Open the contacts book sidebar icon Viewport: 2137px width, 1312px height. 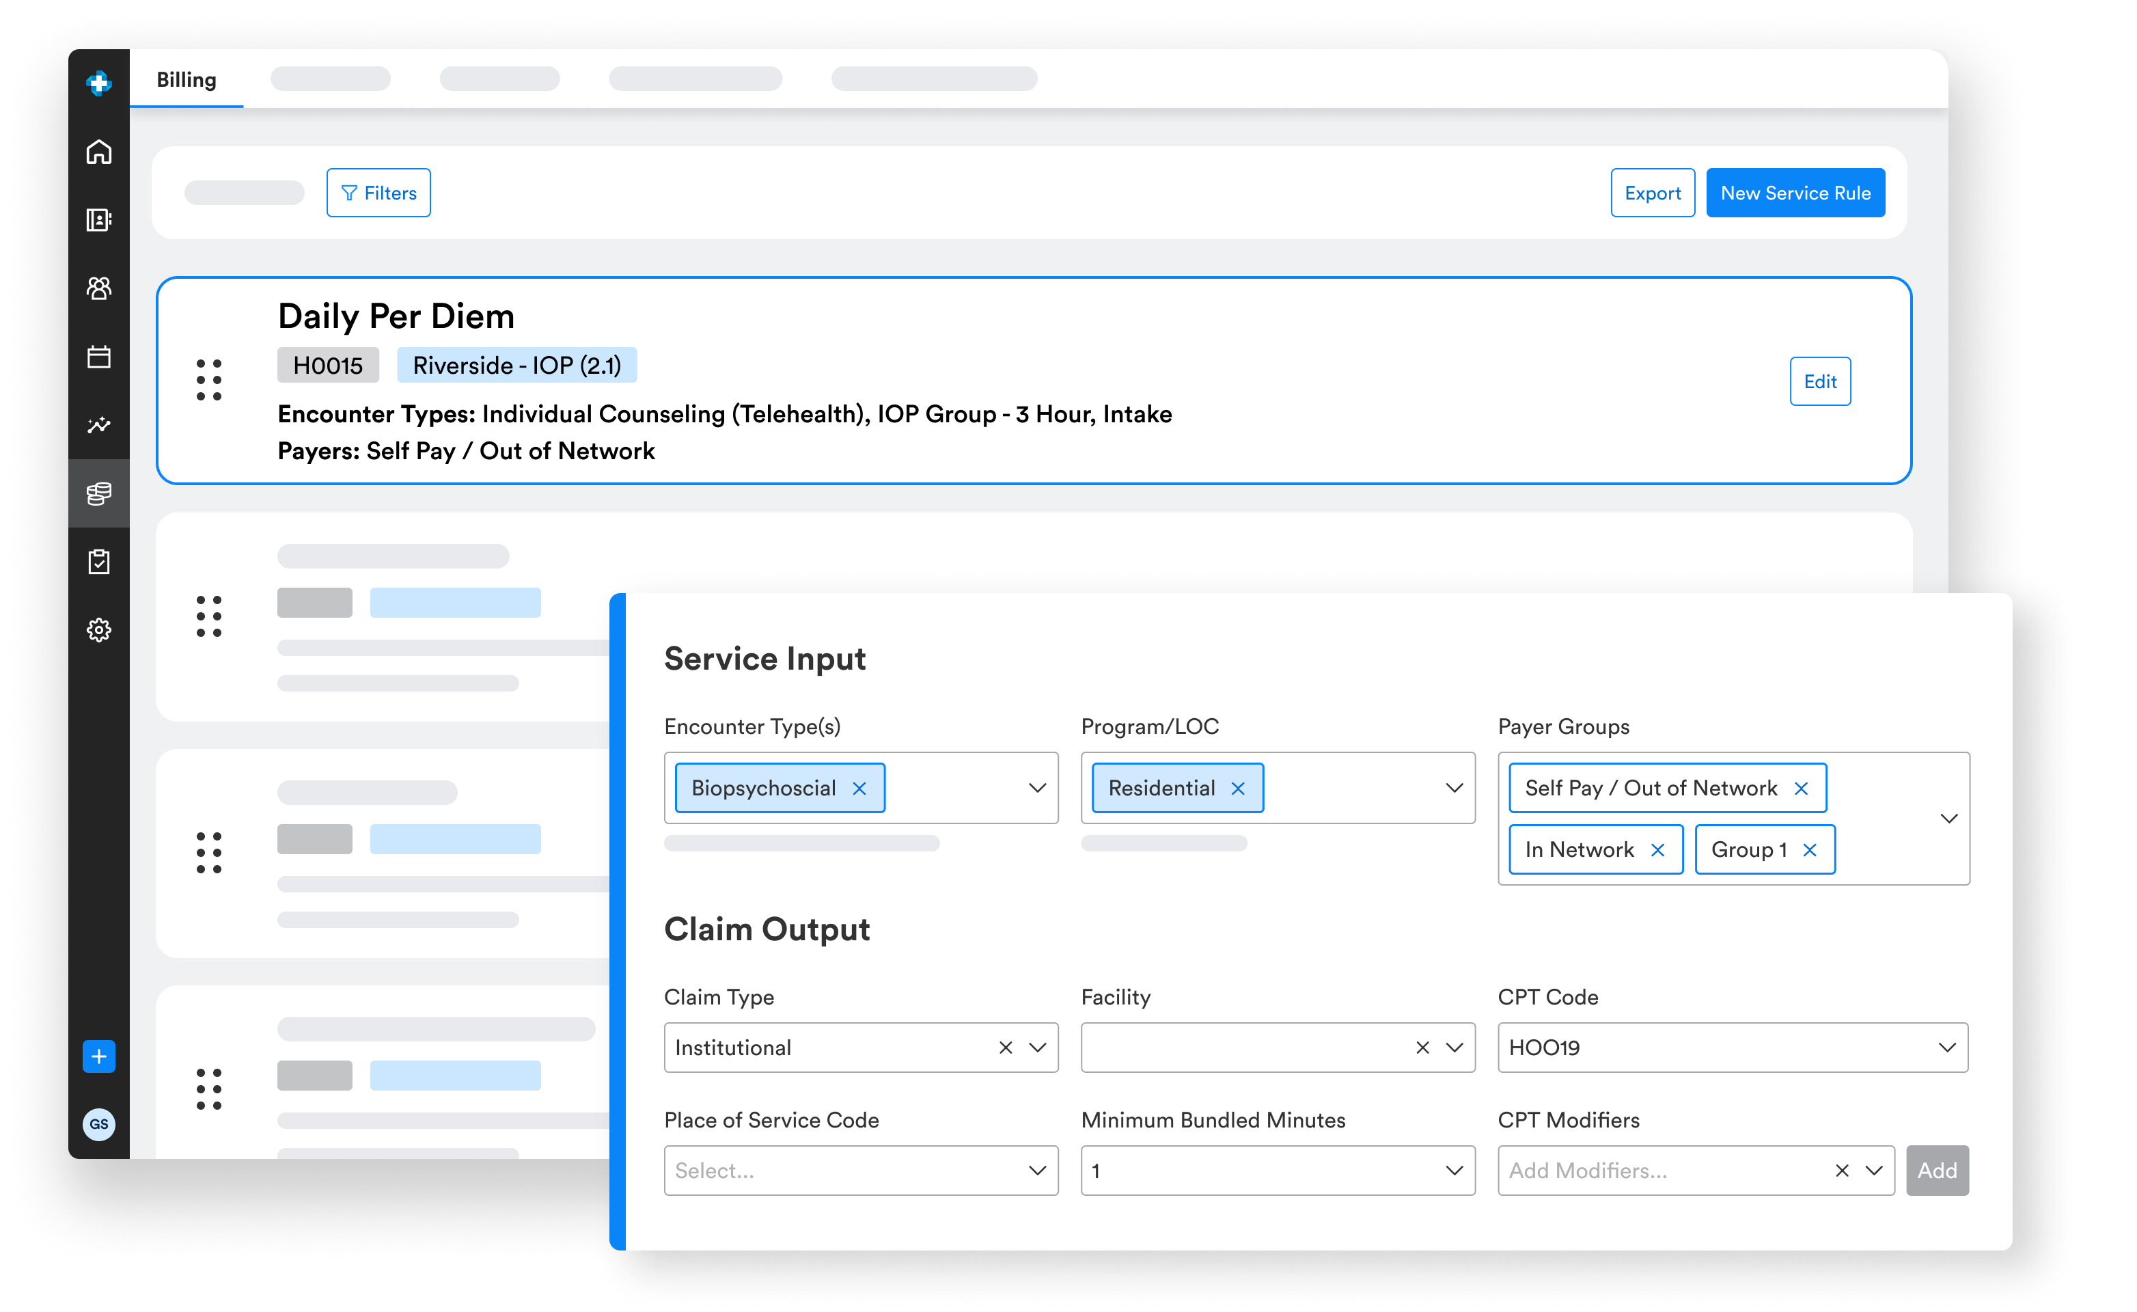pos(99,219)
